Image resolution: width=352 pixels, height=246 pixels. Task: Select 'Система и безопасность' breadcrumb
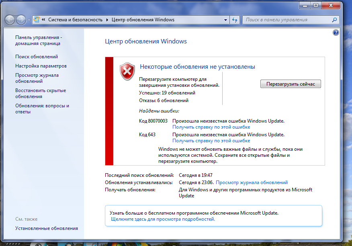tap(75, 20)
